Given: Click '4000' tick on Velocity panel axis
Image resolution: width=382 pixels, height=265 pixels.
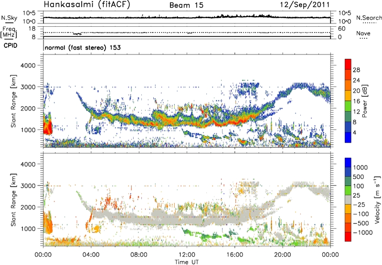Looking at the screenshot, I should pyautogui.click(x=28, y=164).
